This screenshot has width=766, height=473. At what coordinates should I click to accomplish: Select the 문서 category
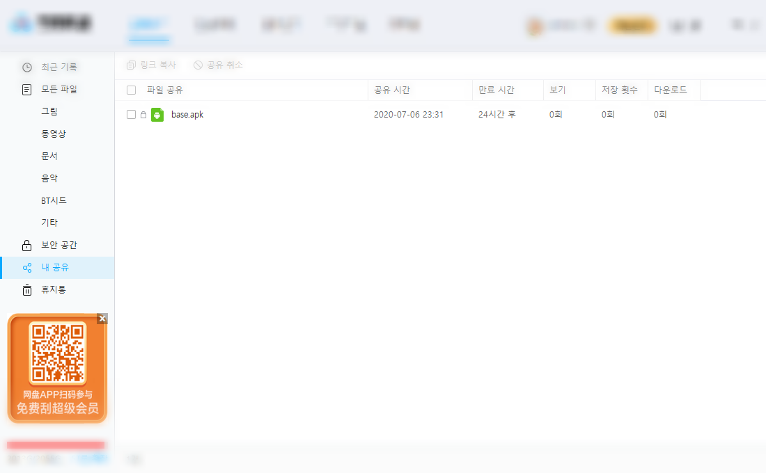click(x=49, y=157)
